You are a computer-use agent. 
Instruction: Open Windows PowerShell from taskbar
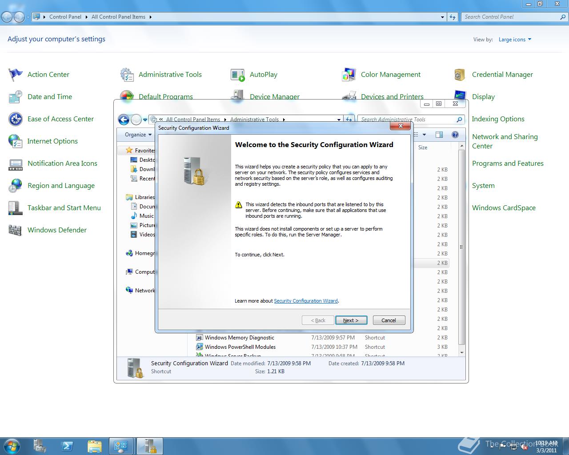click(x=67, y=446)
